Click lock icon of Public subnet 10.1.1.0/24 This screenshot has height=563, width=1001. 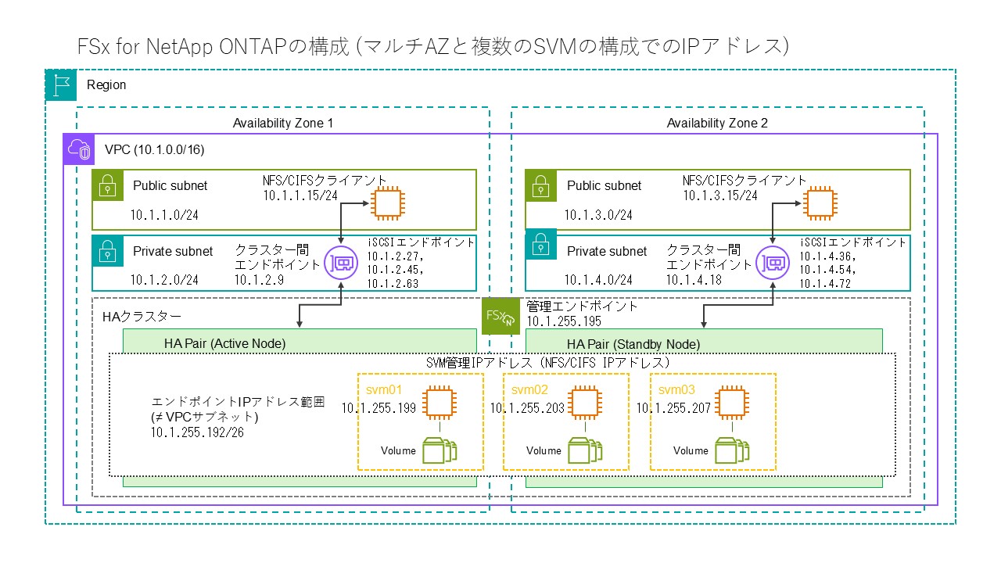coord(107,186)
